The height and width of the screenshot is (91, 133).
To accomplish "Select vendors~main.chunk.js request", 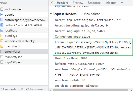I will pos(24,41).
